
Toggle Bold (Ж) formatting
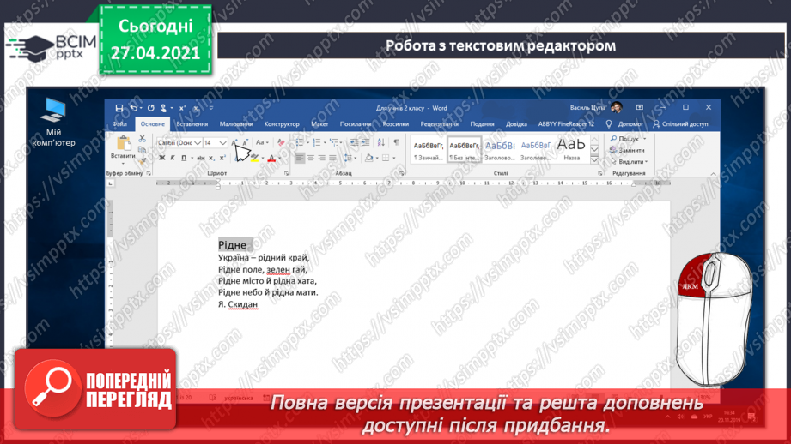(162, 158)
